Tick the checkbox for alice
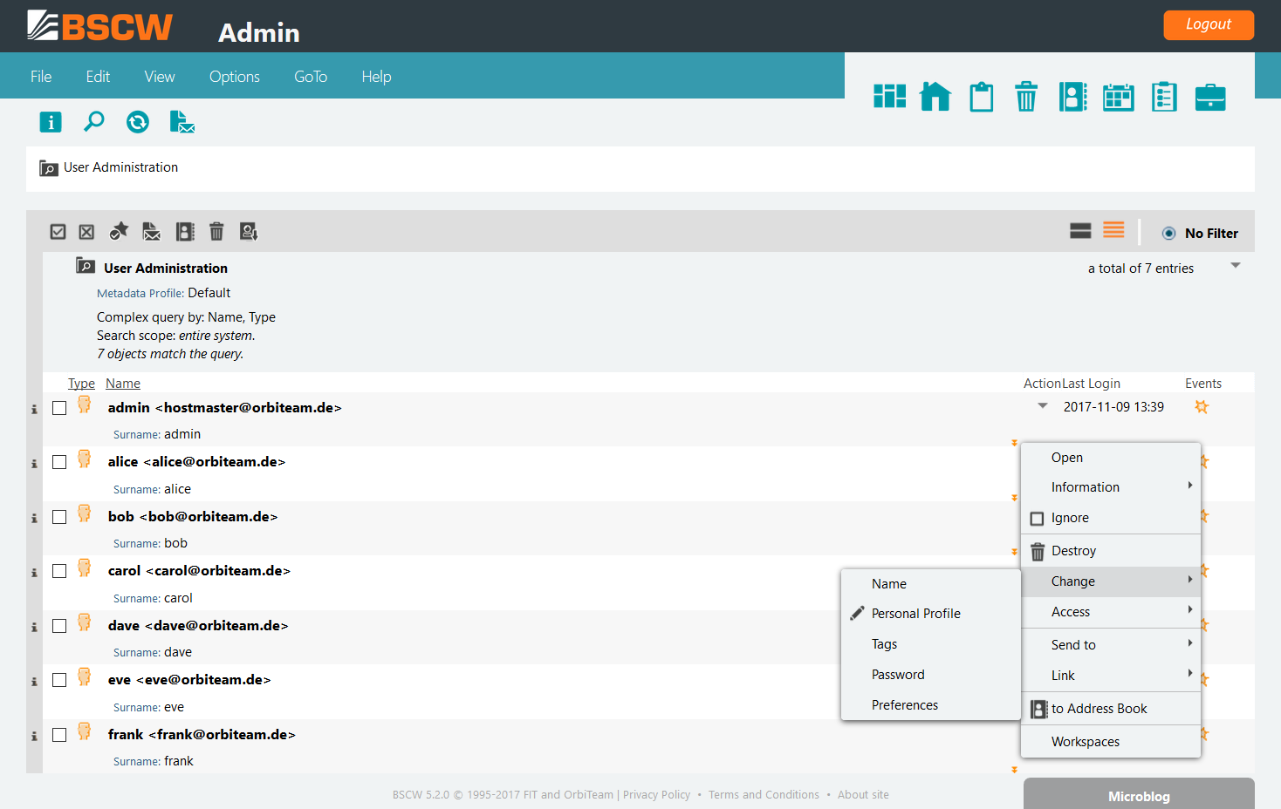1281x809 pixels. click(59, 462)
